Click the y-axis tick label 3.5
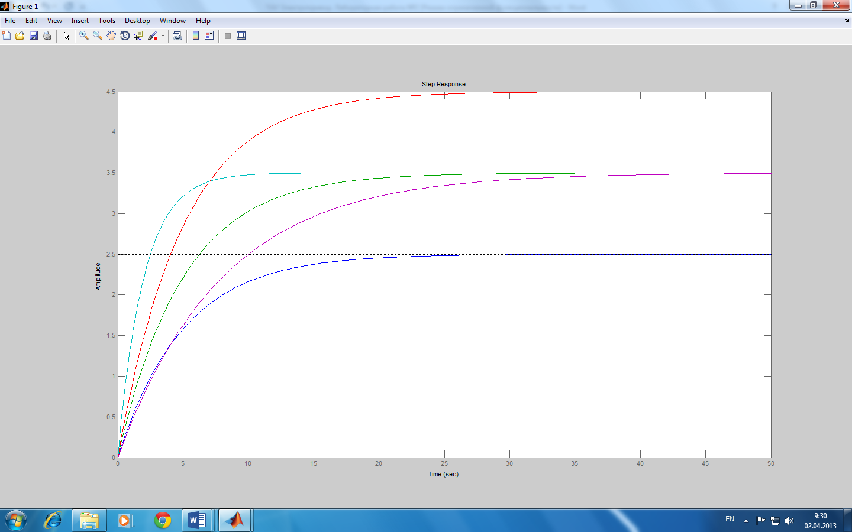 point(111,173)
